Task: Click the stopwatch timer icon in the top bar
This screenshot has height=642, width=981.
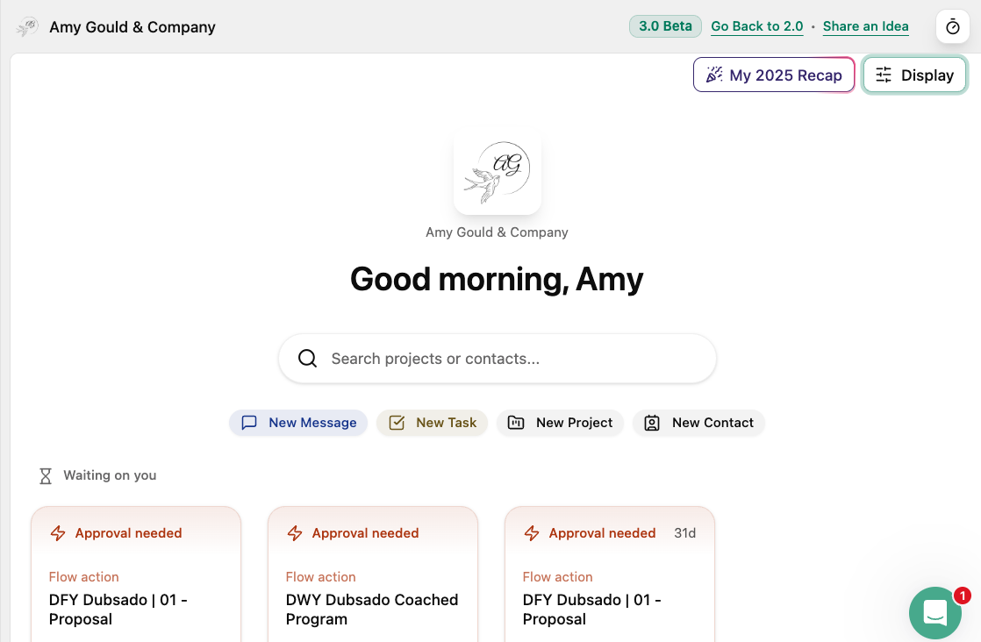Action: click(x=952, y=26)
